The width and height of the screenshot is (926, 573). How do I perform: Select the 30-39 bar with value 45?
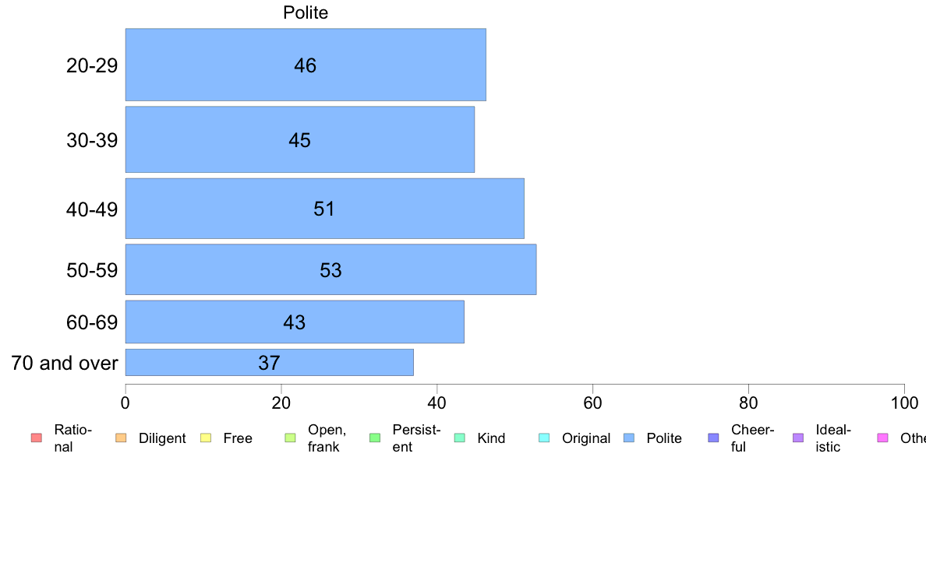(299, 140)
